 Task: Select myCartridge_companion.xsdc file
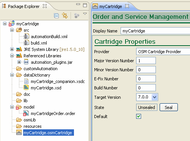[58, 81]
